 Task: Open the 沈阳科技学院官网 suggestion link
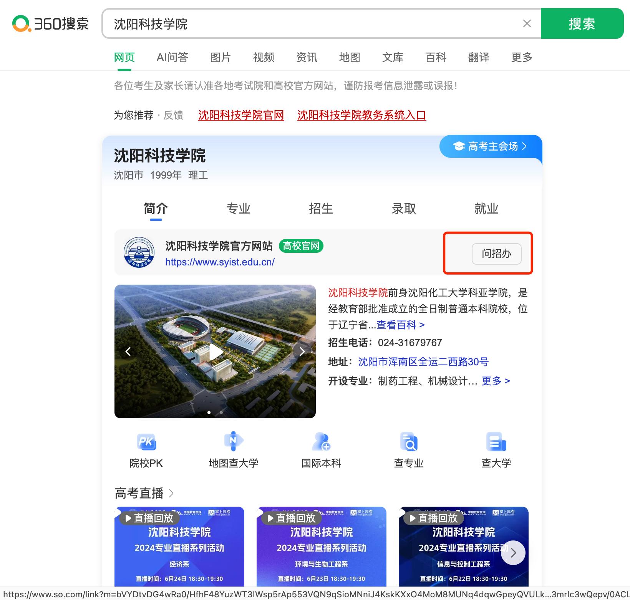tap(241, 115)
